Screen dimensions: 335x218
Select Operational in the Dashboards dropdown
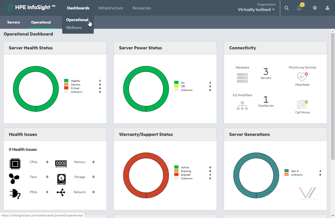(77, 20)
